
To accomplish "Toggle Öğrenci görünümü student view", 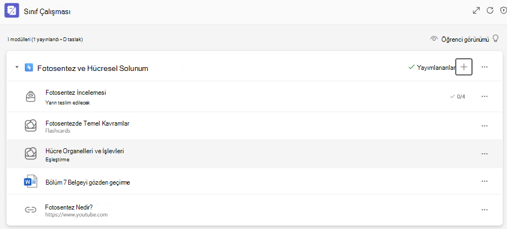I will [x=460, y=39].
